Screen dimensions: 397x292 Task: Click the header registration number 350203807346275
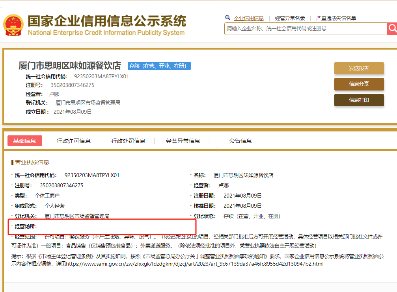coord(73,85)
